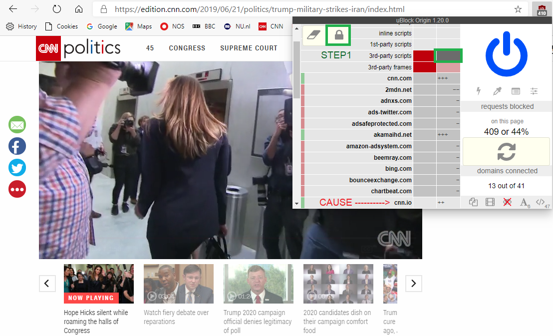Toggle the no popups switch
The height and width of the screenshot is (336, 553).
[x=473, y=202]
